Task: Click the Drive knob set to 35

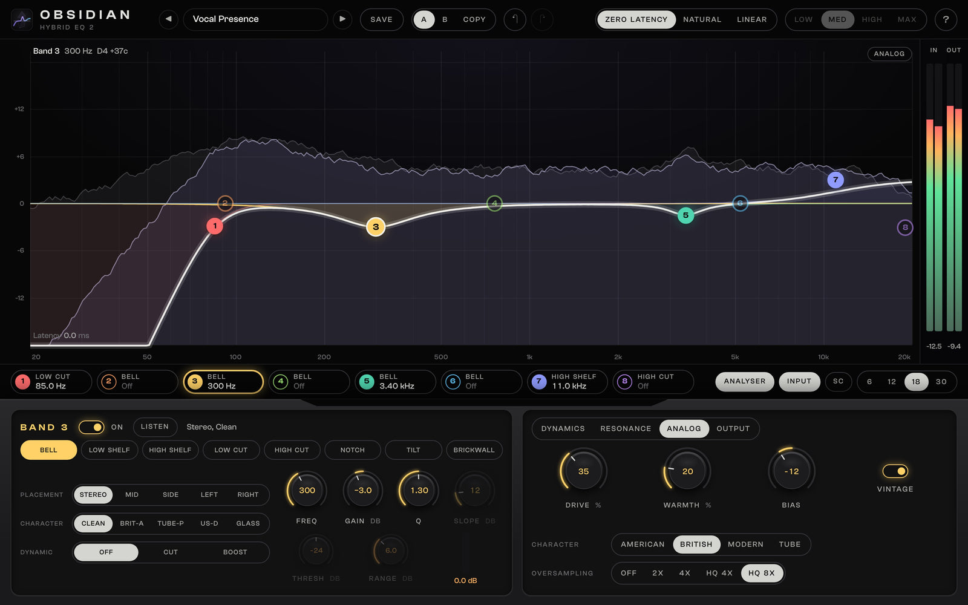Action: tap(583, 471)
